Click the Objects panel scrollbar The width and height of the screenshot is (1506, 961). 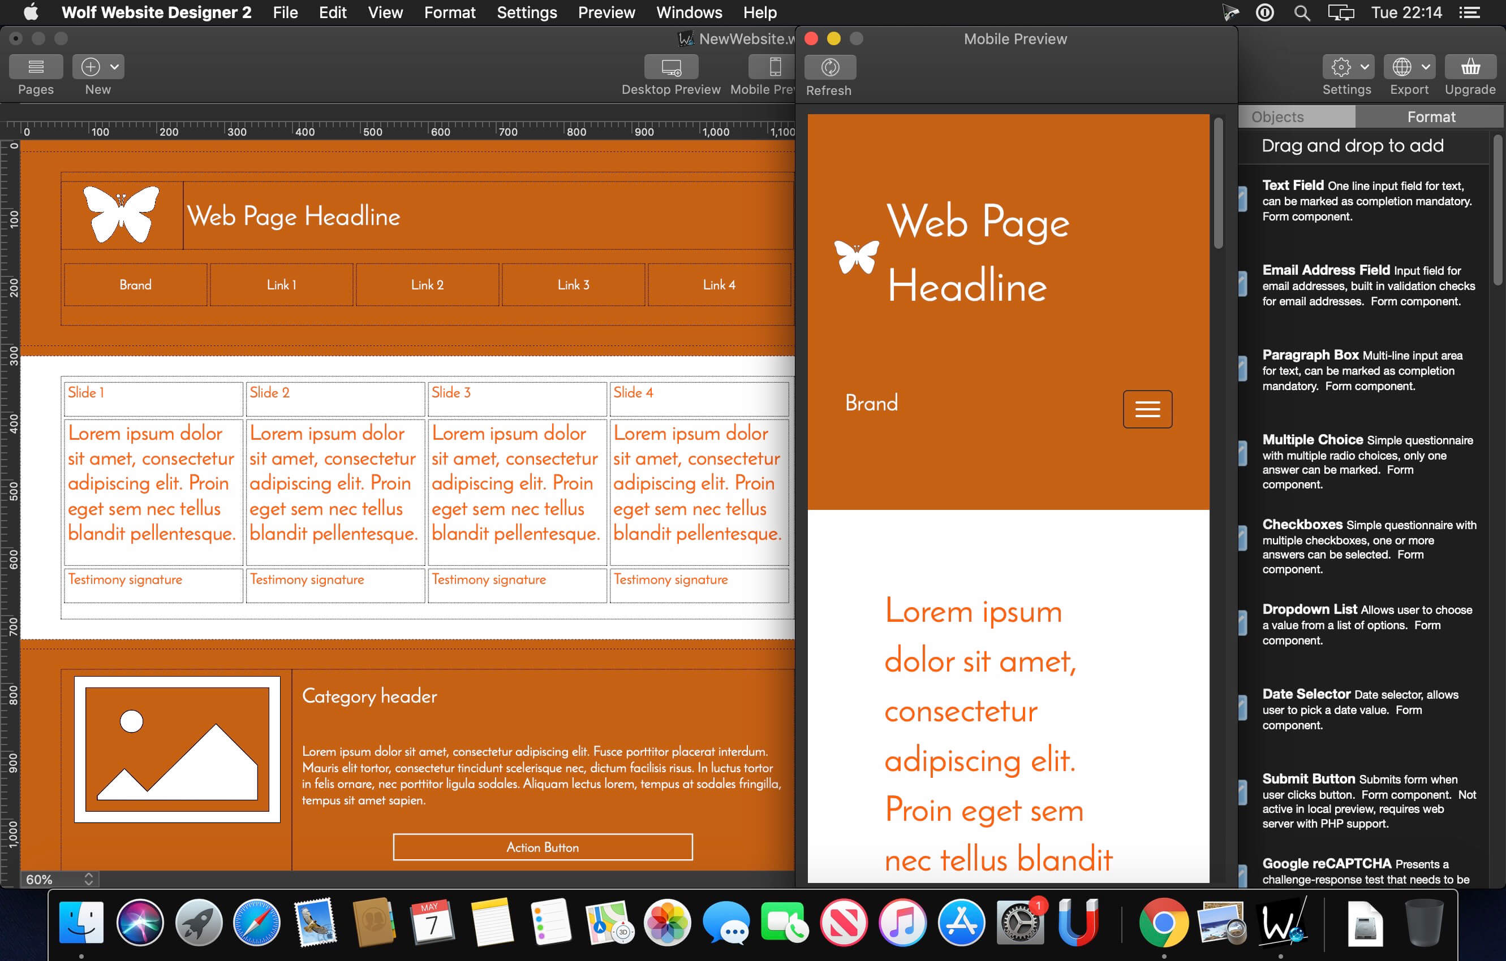click(1498, 210)
